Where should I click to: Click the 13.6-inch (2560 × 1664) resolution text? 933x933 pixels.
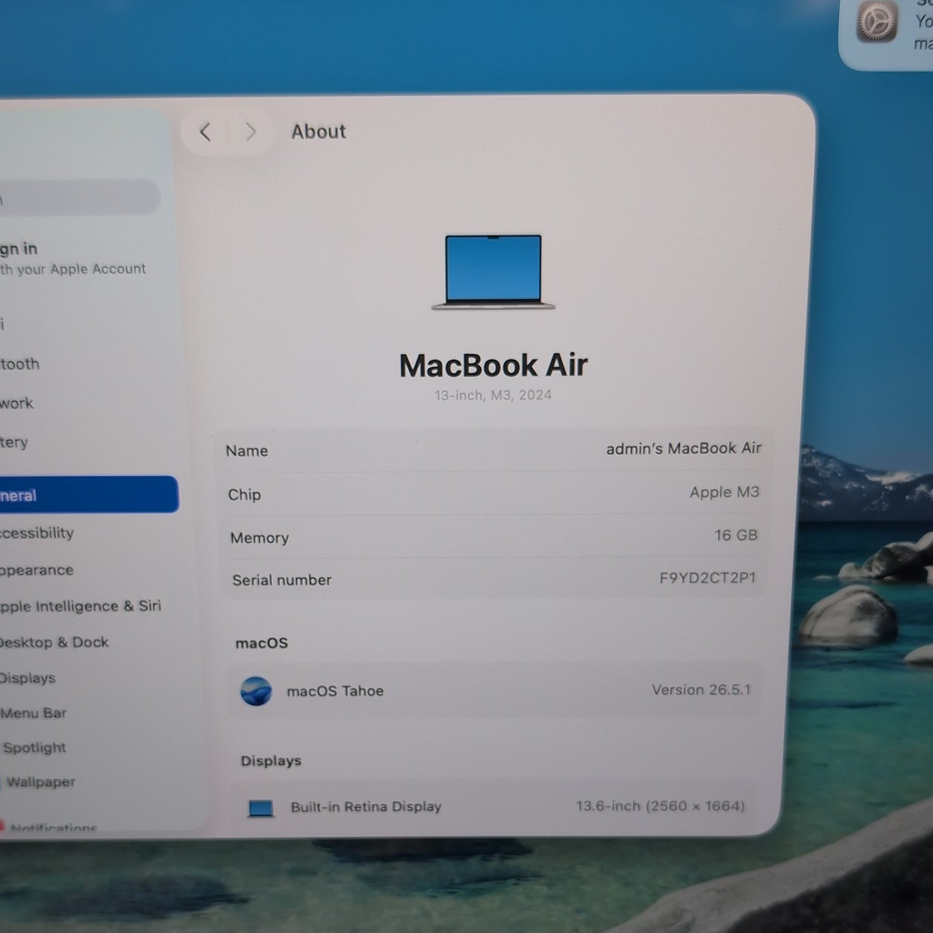point(660,806)
